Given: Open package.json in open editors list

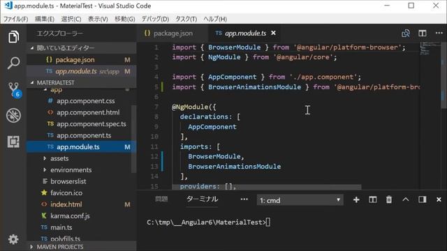Looking at the screenshot, I should (x=82, y=60).
